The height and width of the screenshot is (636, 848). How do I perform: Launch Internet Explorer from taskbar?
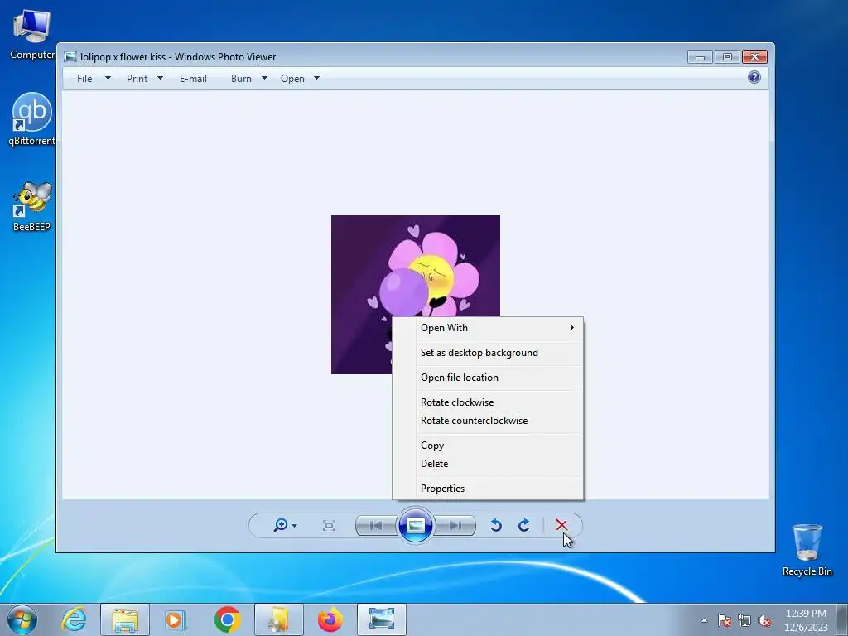point(74,619)
